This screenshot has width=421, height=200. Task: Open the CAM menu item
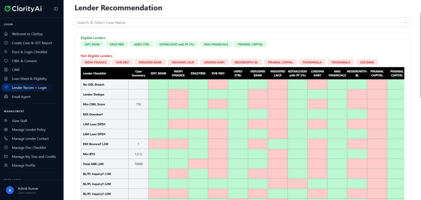16,70
